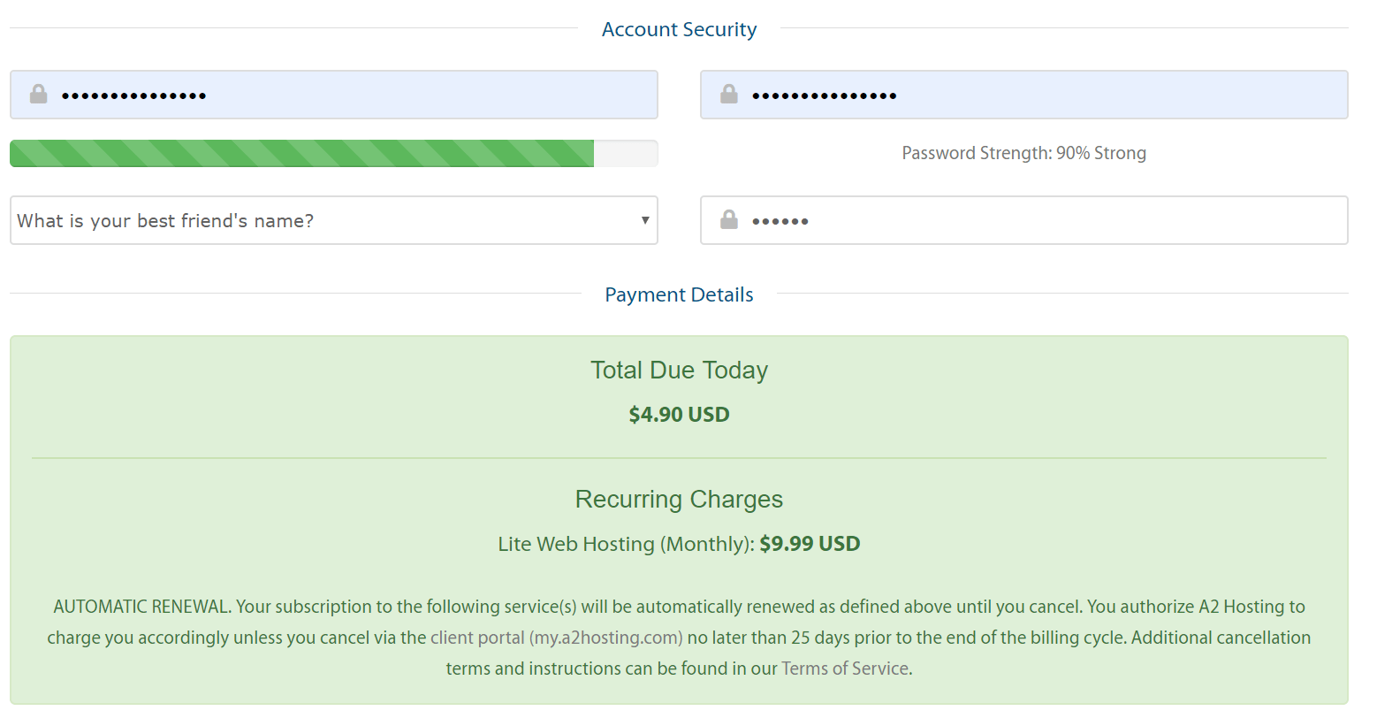Viewport: 1377px width, 726px height.
Task: Click the Account Security section heading
Action: tap(679, 29)
